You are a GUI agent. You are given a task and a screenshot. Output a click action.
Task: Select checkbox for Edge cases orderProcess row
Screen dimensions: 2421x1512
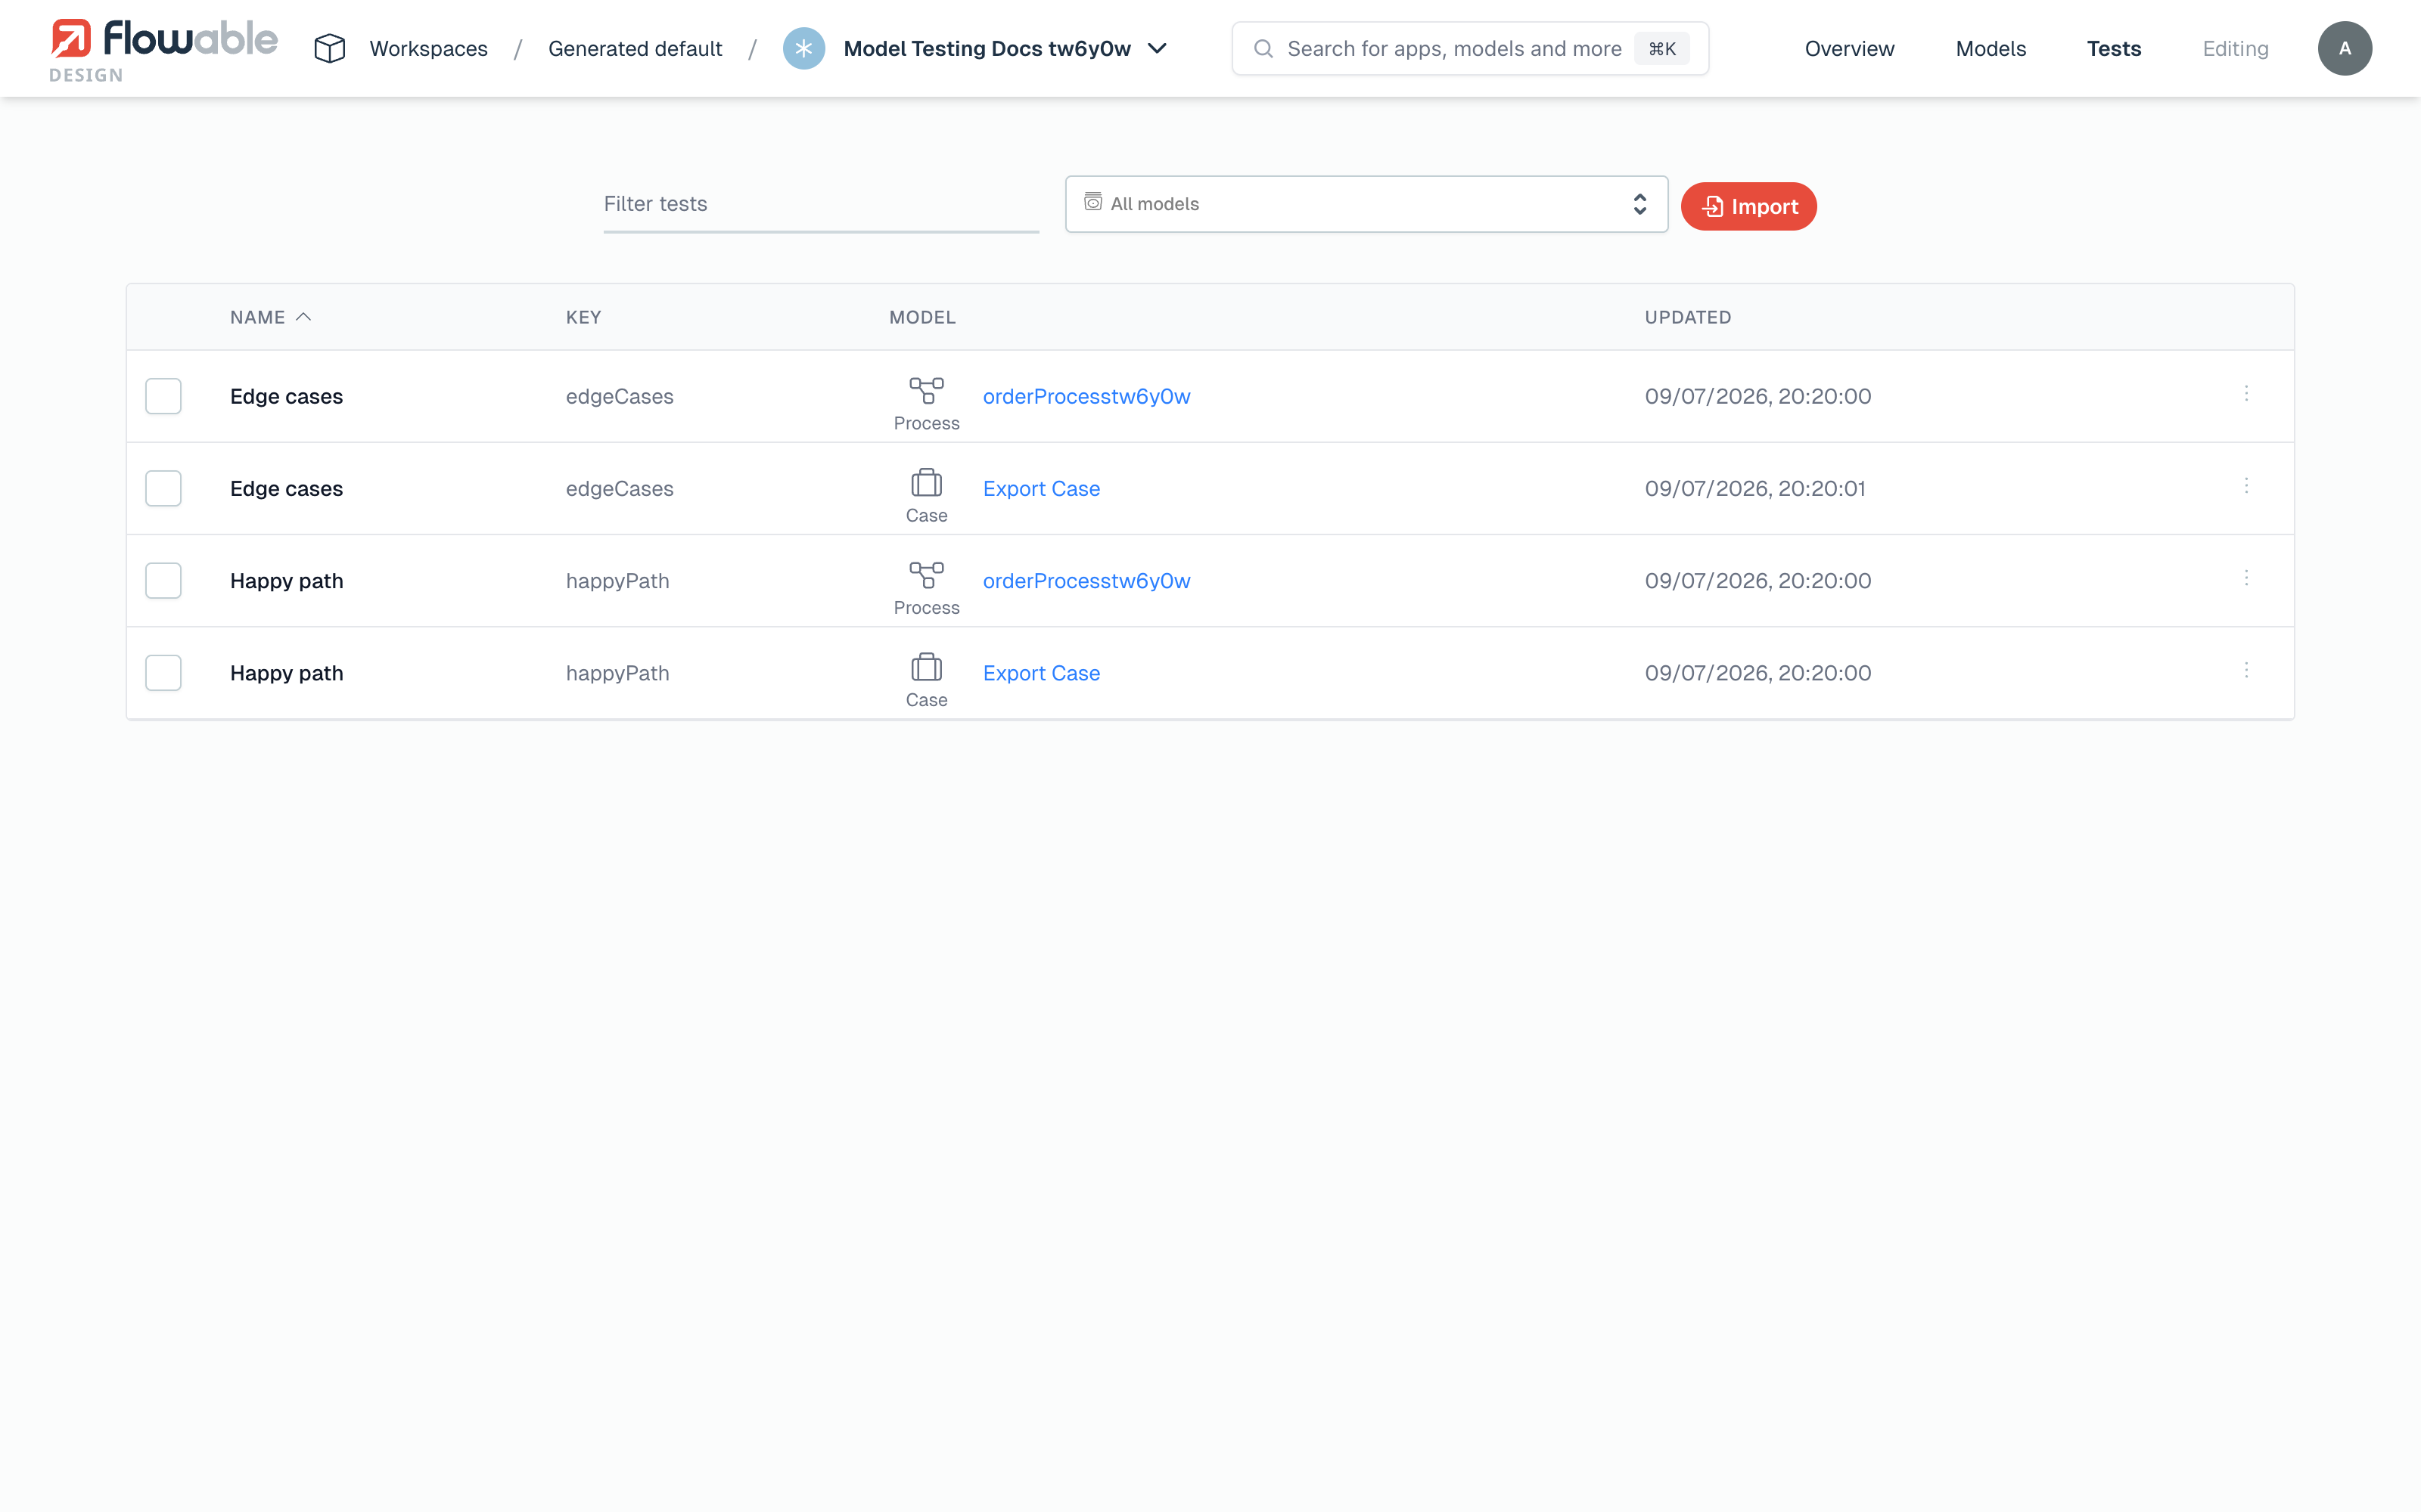pyautogui.click(x=163, y=396)
